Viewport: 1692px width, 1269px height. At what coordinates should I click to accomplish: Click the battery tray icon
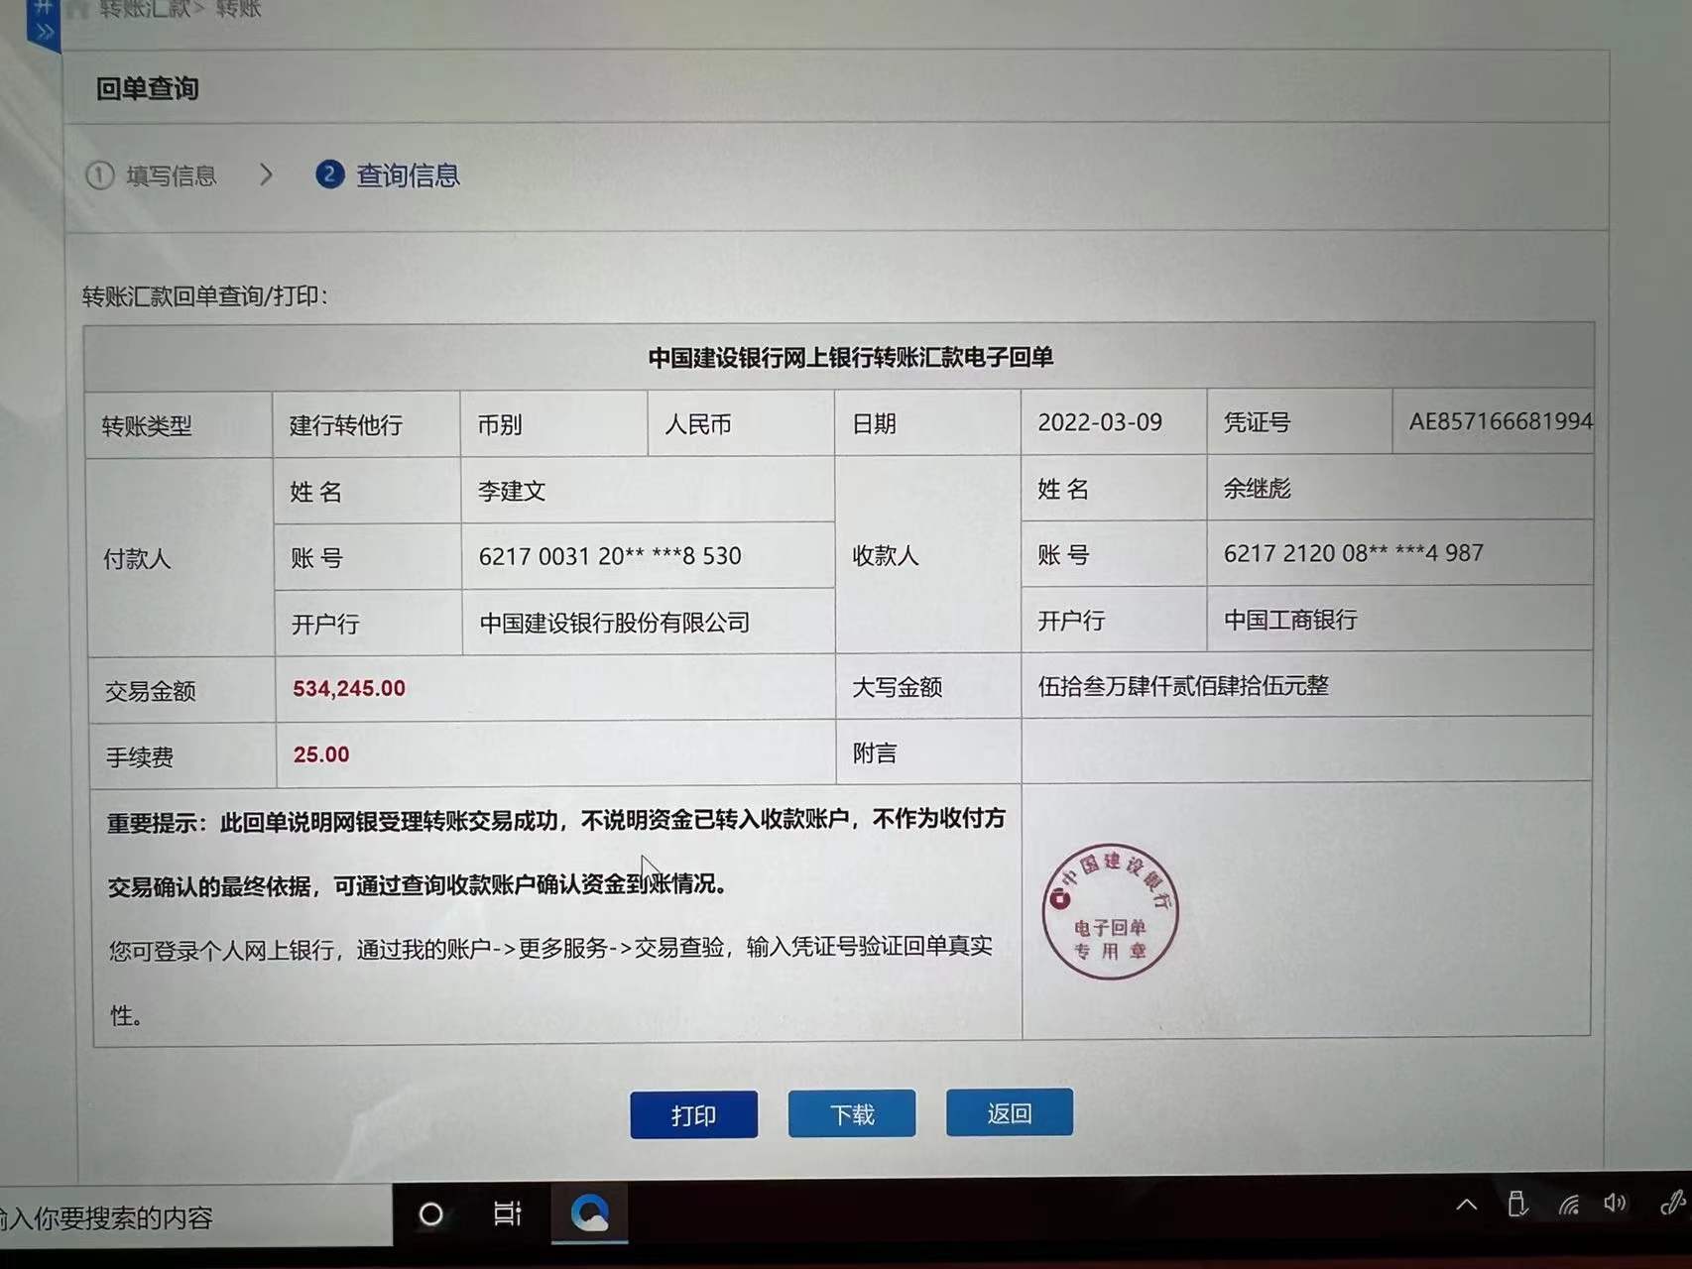1516,1205
